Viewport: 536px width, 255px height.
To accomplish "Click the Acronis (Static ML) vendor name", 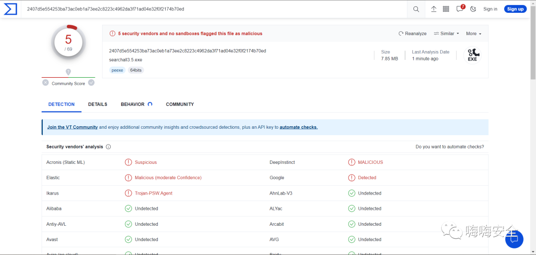I will [x=66, y=162].
